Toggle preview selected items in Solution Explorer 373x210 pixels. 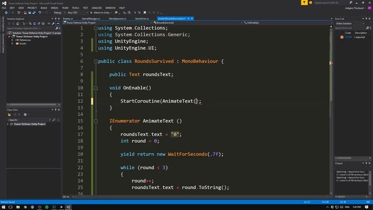58,23
